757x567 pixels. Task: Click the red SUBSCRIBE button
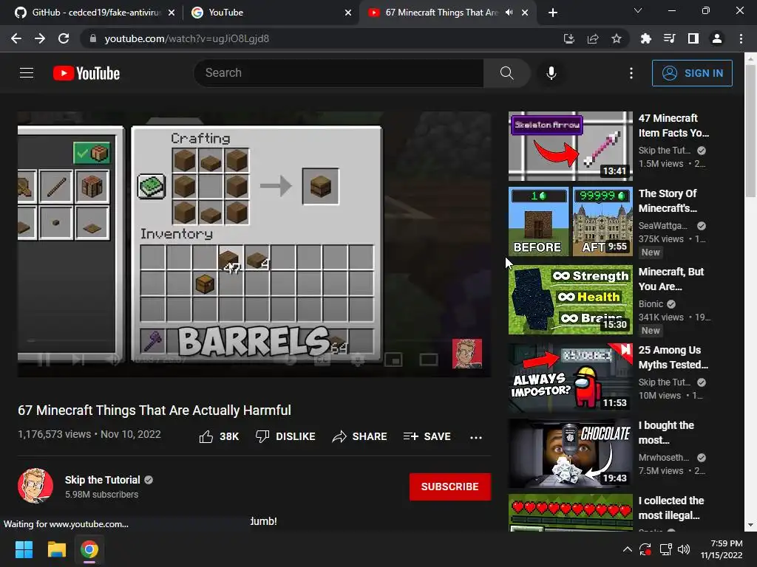(x=450, y=487)
